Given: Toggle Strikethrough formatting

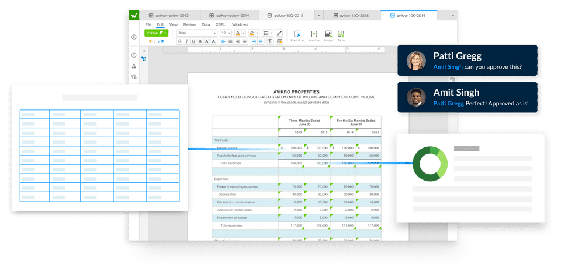Looking at the screenshot, I should (200, 41).
